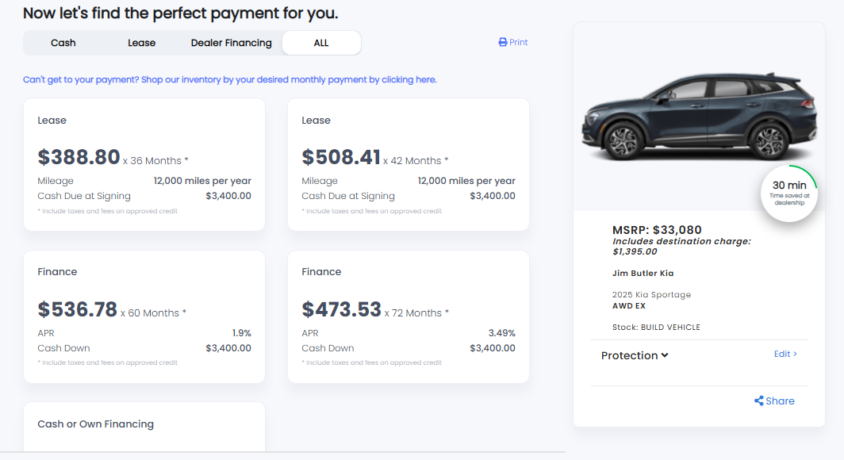Open the shop inventory by monthly payment link
Image resolution: width=844 pixels, height=460 pixels.
point(230,80)
